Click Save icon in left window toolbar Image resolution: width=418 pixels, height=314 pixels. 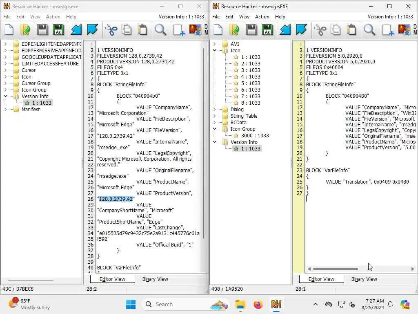42,29
